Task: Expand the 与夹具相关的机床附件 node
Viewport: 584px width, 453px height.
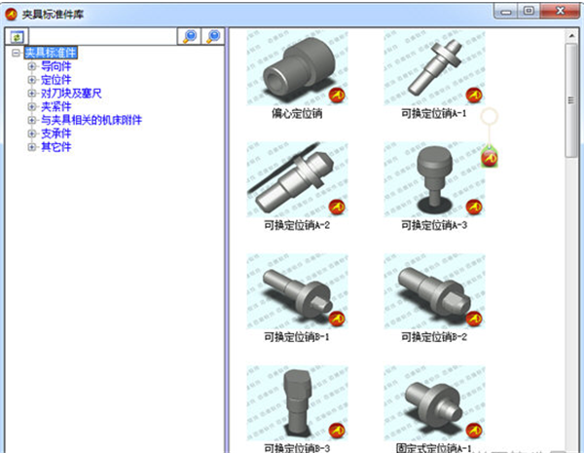Action: 32,120
